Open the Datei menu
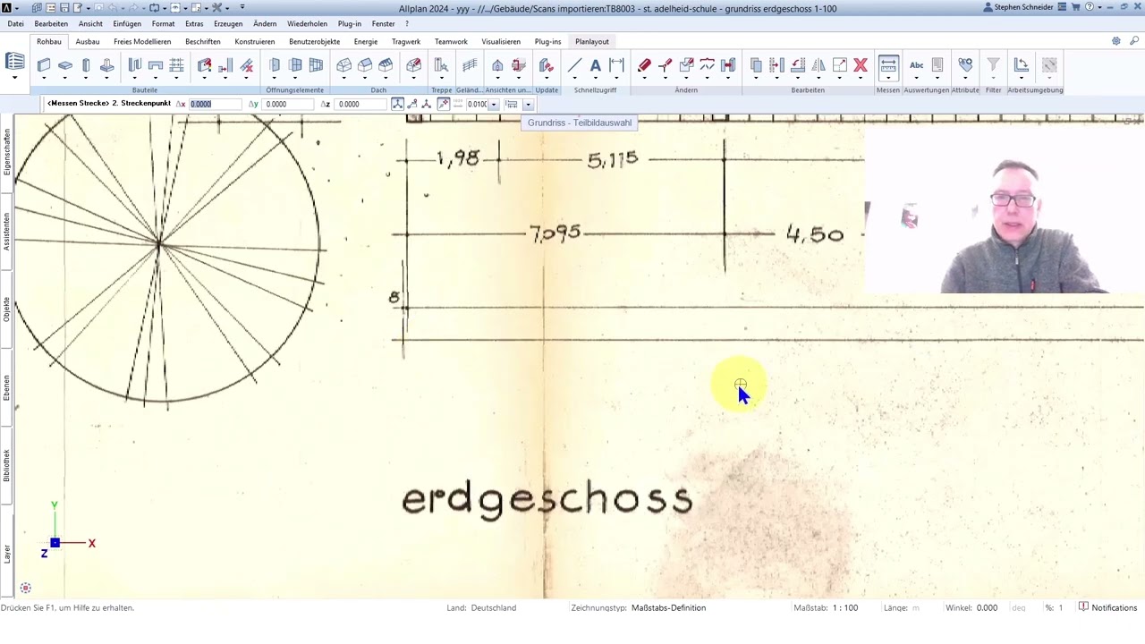Screen dimensions: 1145x644 [15, 24]
